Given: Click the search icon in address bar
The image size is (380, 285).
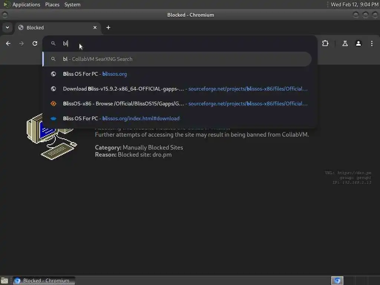Looking at the screenshot, I should pyautogui.click(x=53, y=43).
